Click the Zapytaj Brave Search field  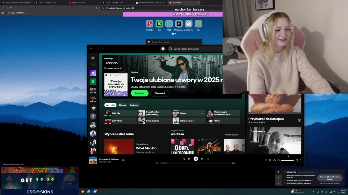[x=174, y=42]
